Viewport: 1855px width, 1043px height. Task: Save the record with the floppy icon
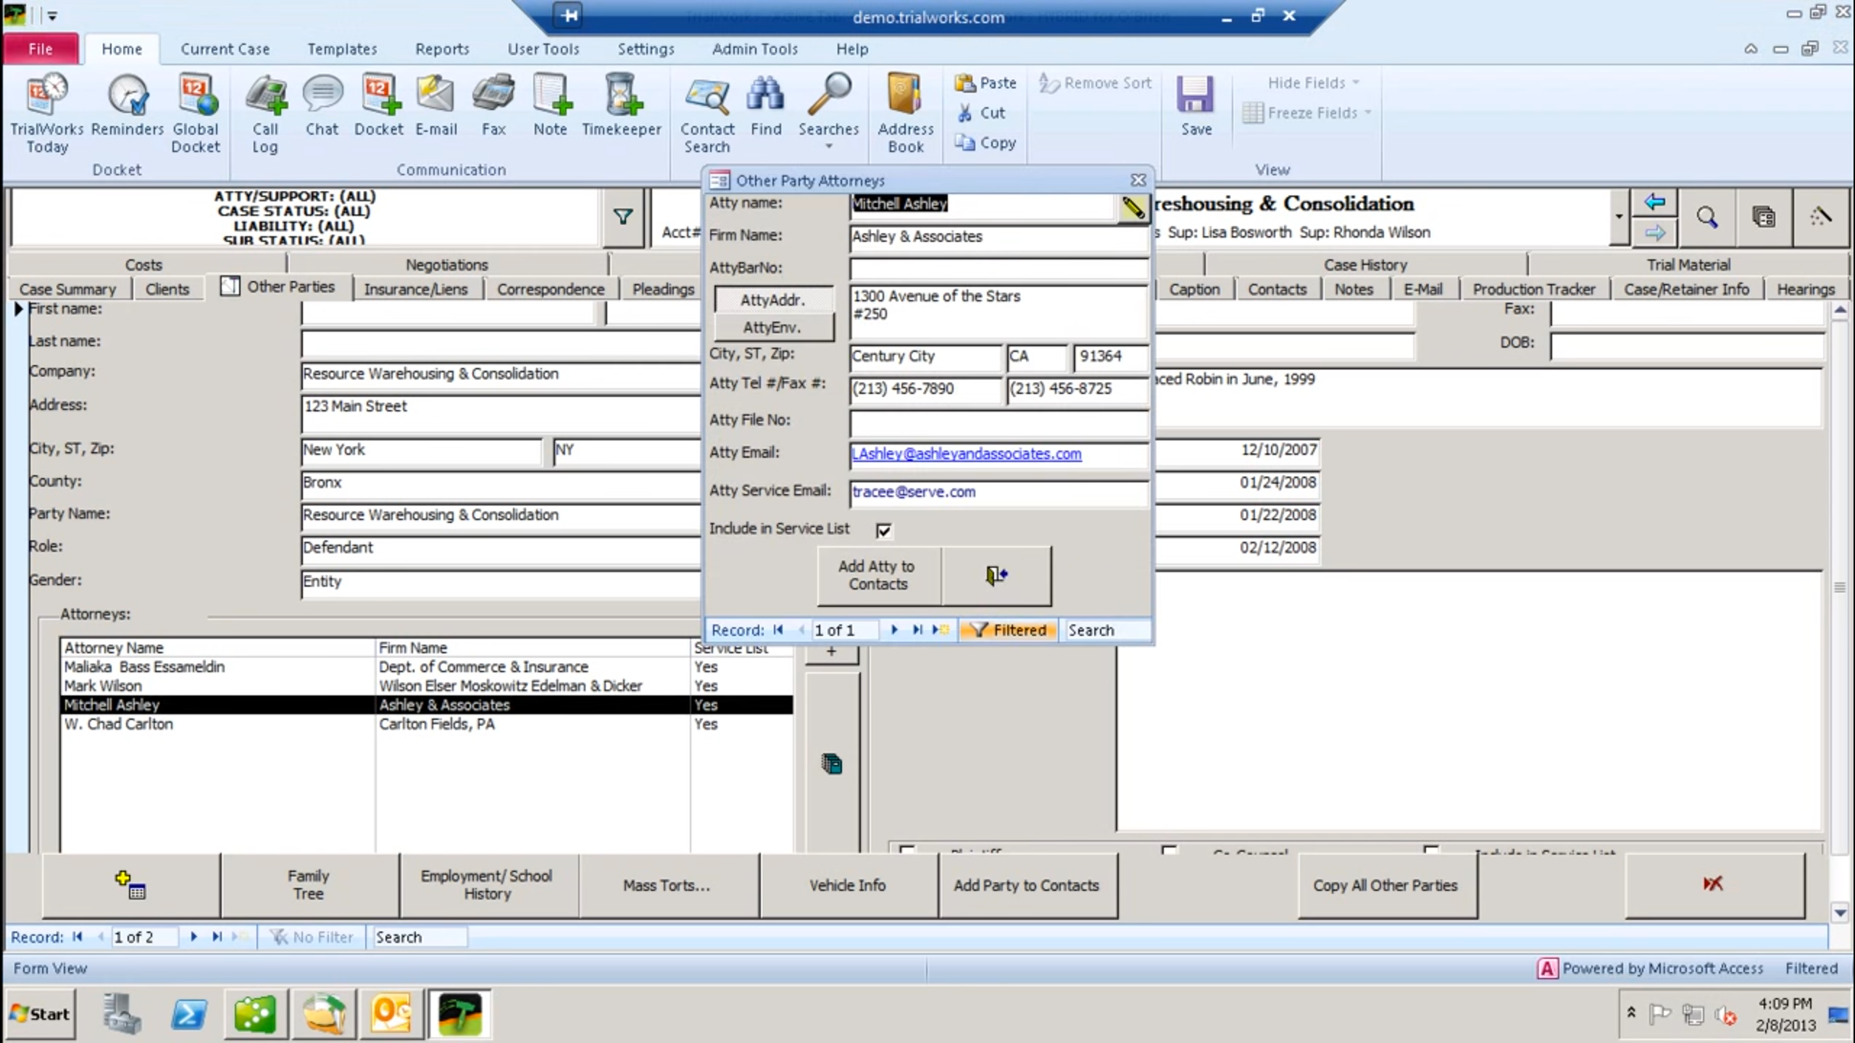pos(1196,106)
